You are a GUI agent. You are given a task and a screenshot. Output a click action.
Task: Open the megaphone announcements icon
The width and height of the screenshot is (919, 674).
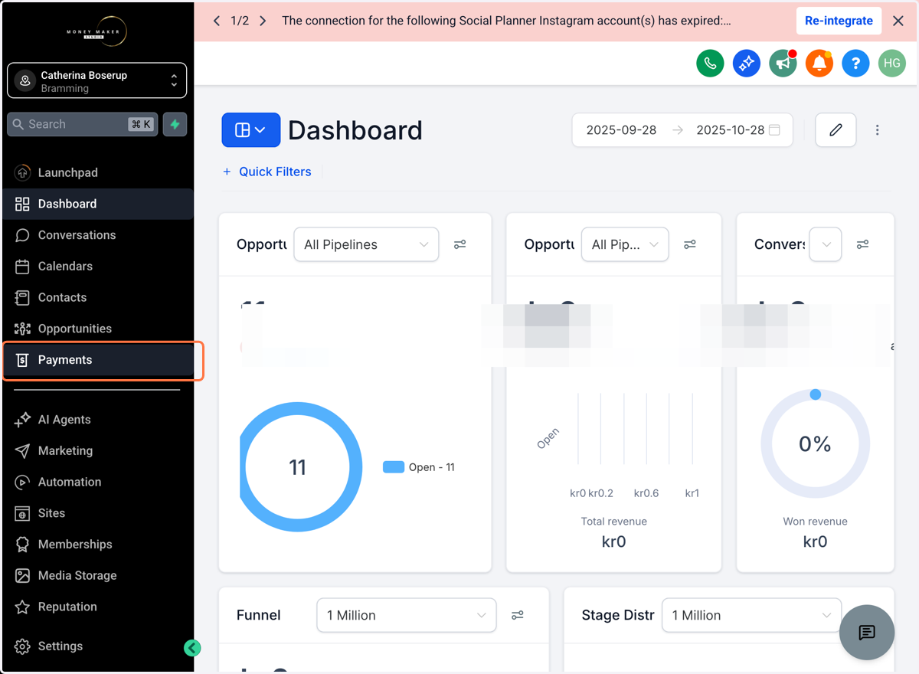click(783, 63)
